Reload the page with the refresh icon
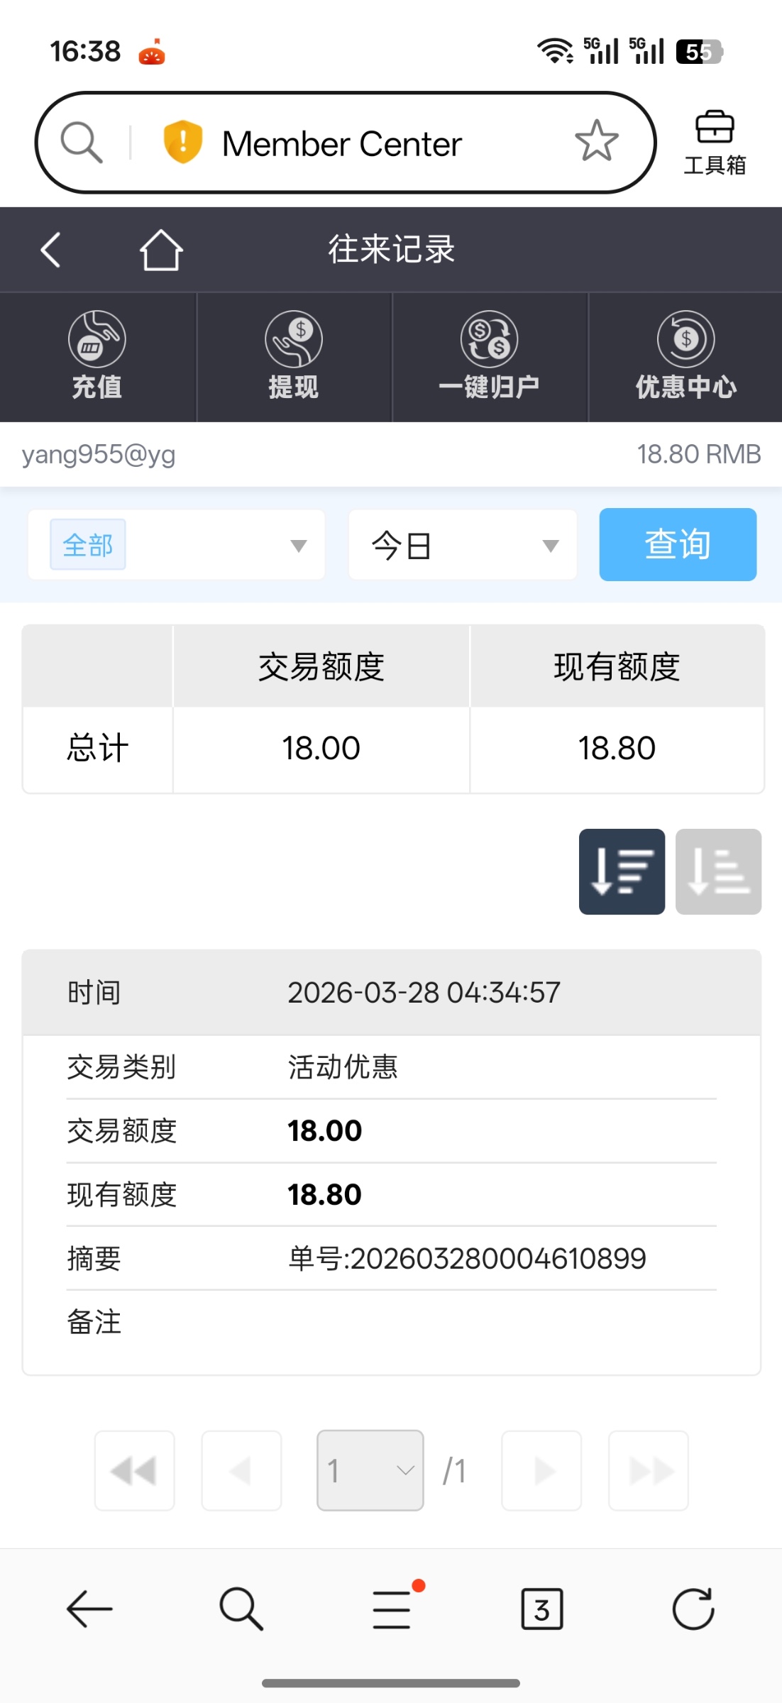782x1703 pixels. pyautogui.click(x=693, y=1609)
